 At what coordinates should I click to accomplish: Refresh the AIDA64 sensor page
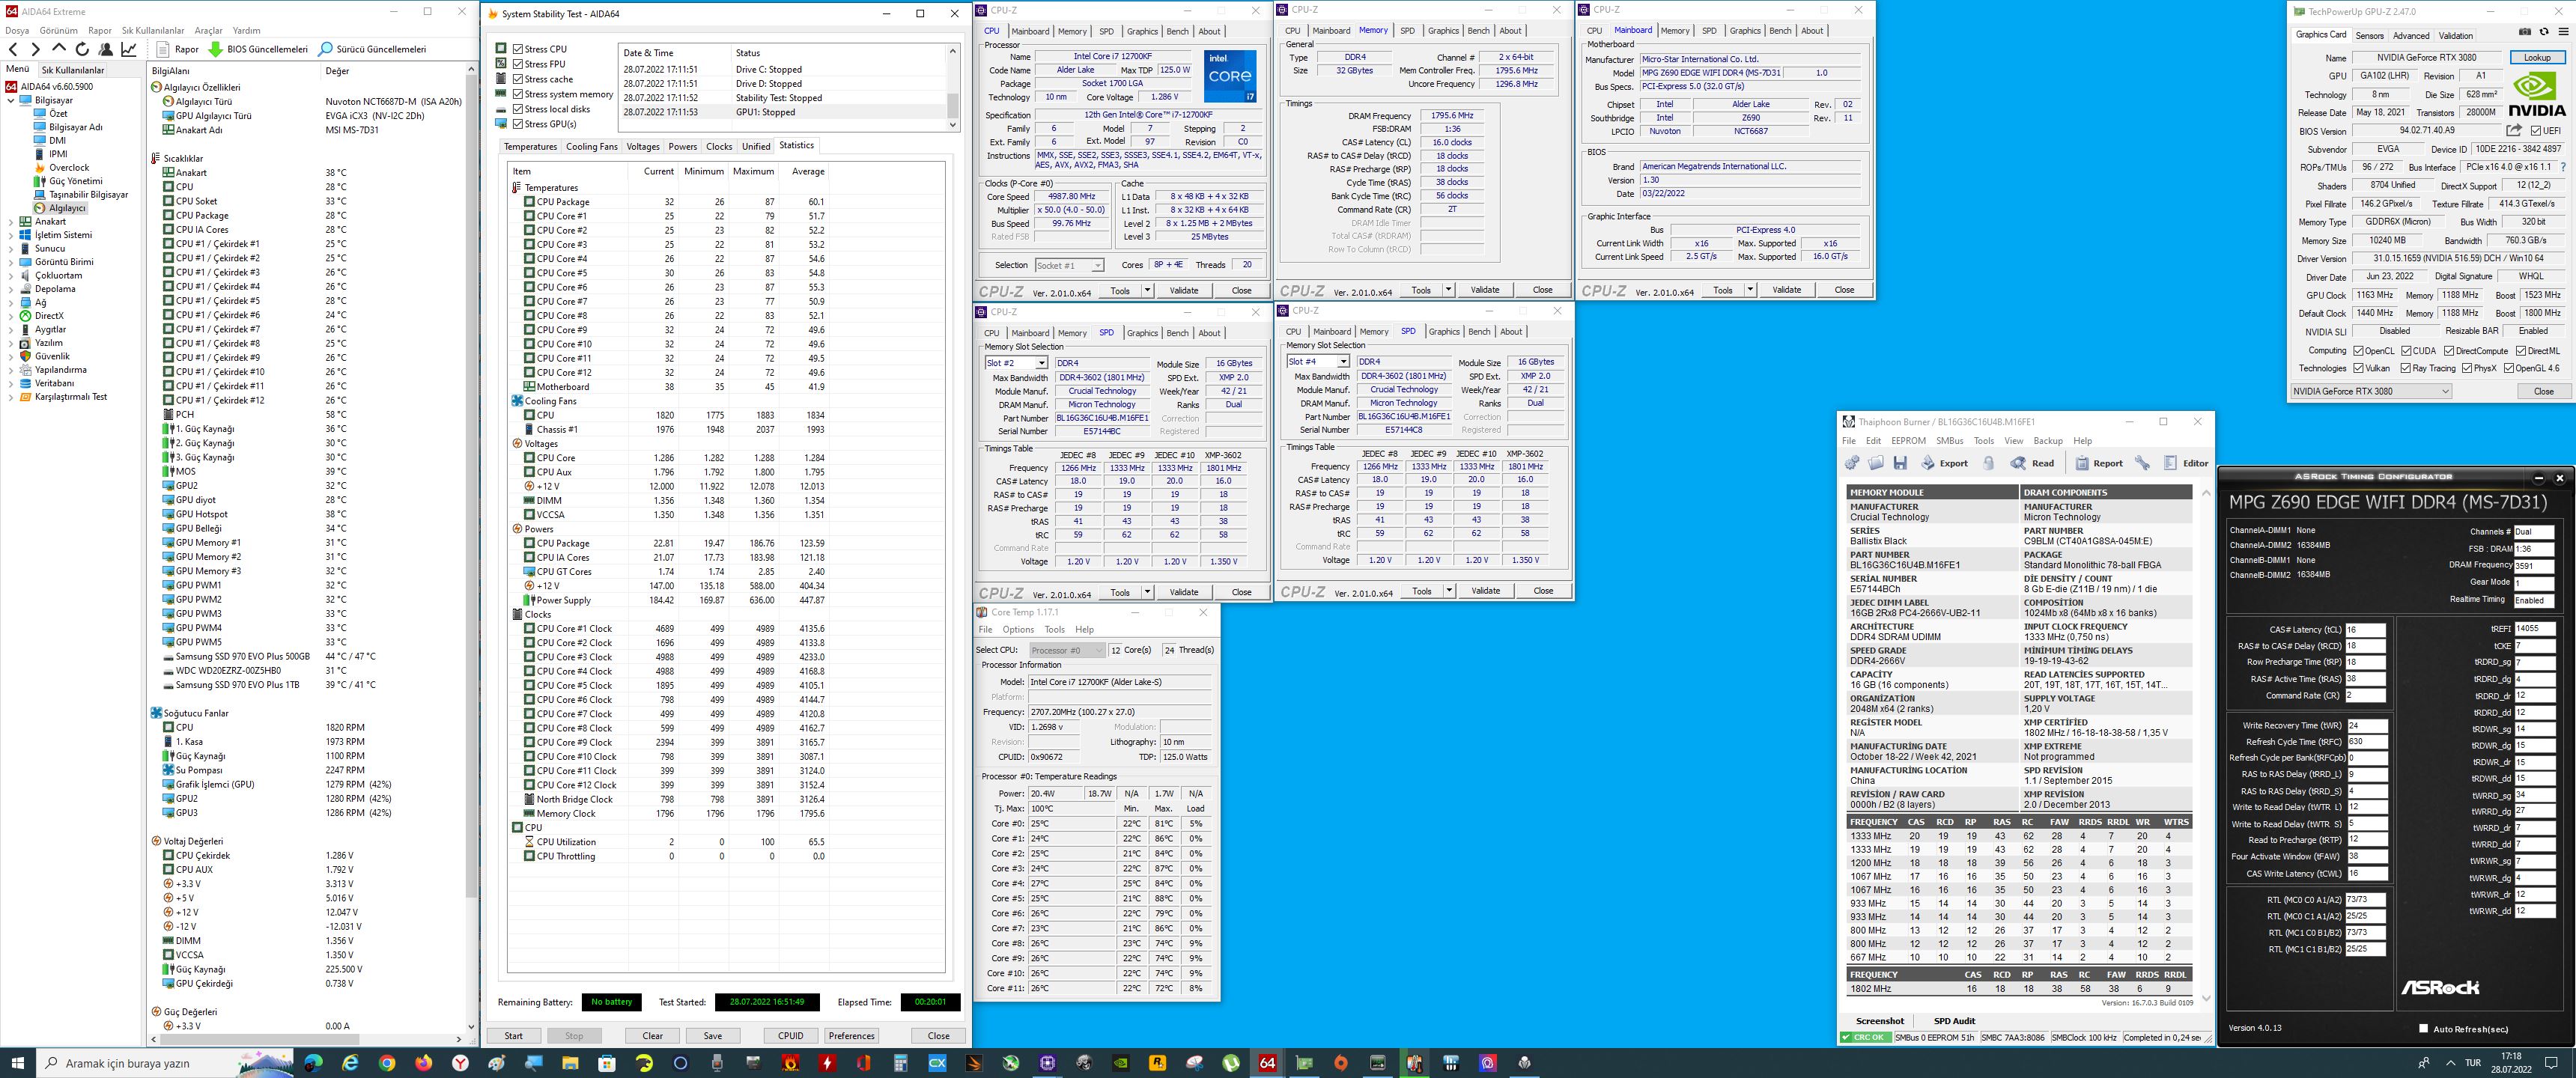(82, 49)
